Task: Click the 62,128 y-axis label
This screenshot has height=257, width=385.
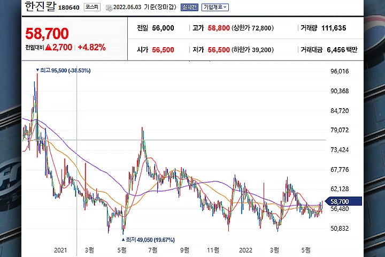Action: coord(340,189)
